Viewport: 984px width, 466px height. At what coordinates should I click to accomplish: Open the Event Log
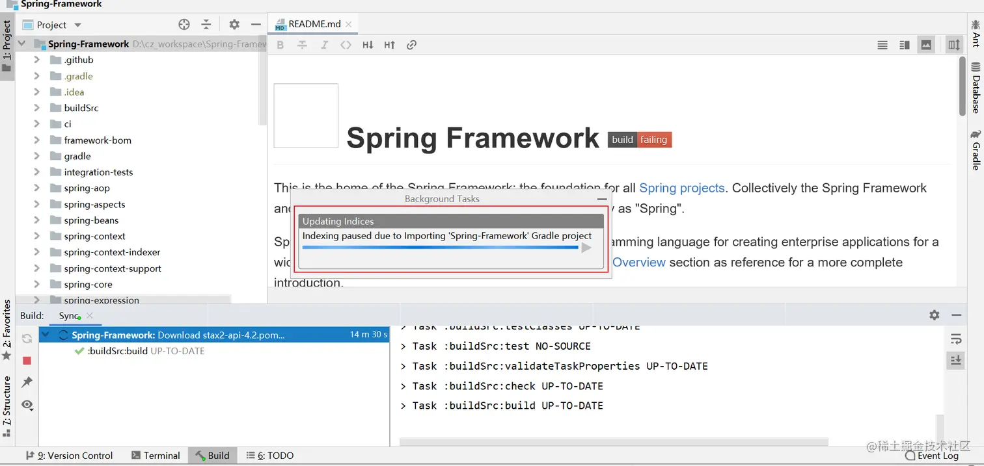coord(933,456)
